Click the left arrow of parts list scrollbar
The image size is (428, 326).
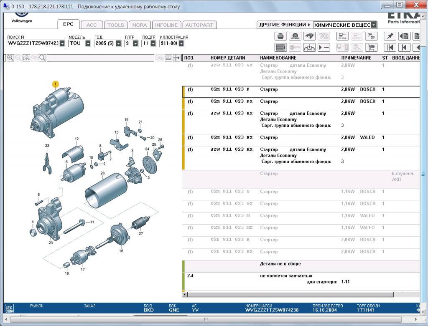(185, 295)
